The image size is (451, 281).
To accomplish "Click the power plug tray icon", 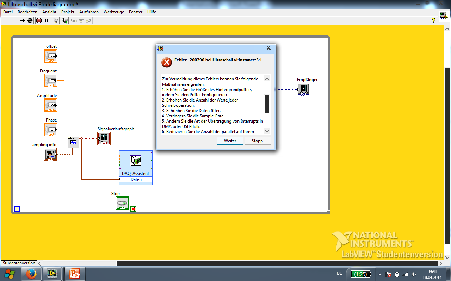I will pyautogui.click(x=397, y=274).
